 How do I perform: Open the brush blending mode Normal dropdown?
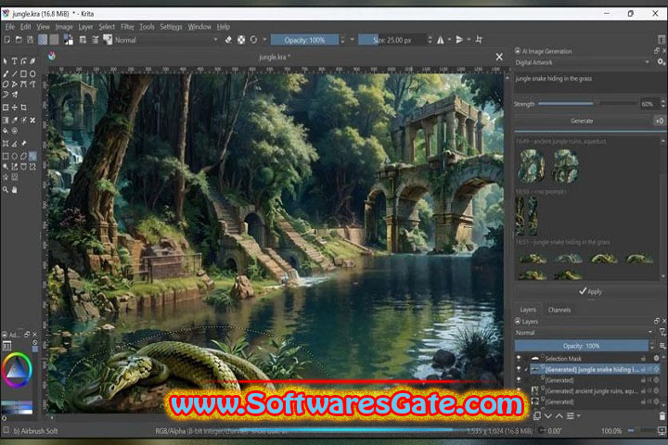[166, 40]
